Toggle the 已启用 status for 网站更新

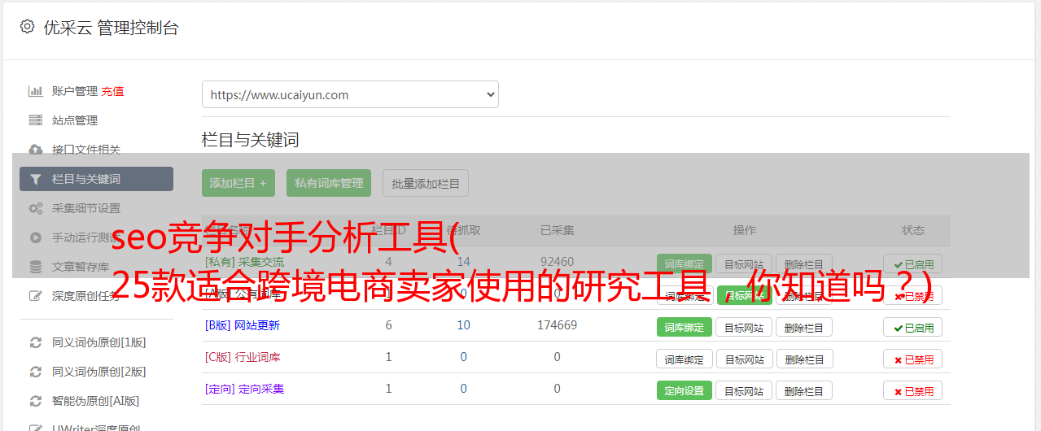(913, 327)
